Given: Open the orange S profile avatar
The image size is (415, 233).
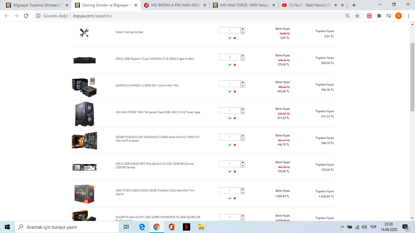Looking at the screenshot, I should tap(399, 16).
